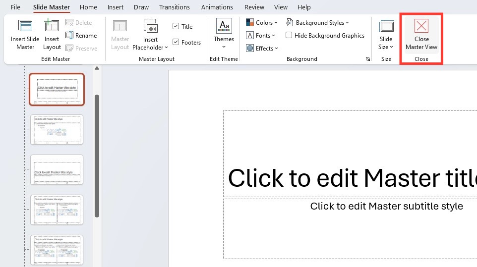
Task: Switch to the View tab
Action: click(x=281, y=7)
